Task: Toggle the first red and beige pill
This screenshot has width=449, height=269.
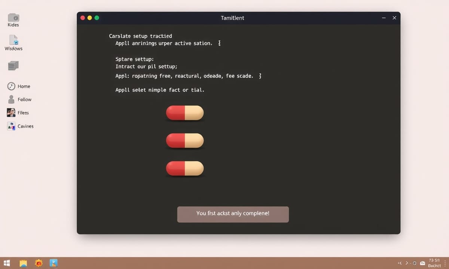Action: click(x=185, y=113)
